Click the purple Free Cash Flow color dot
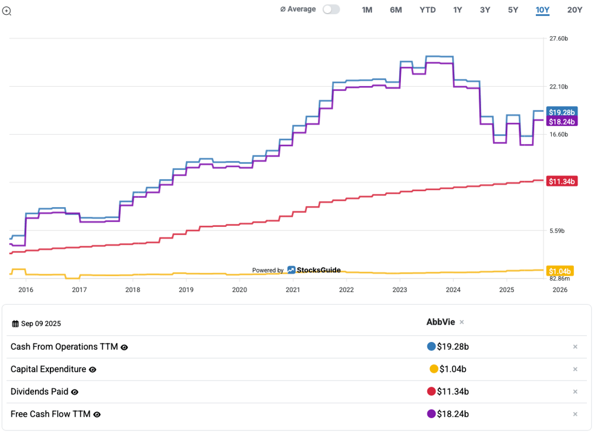Viewport: 594px width, 434px height. pos(431,414)
